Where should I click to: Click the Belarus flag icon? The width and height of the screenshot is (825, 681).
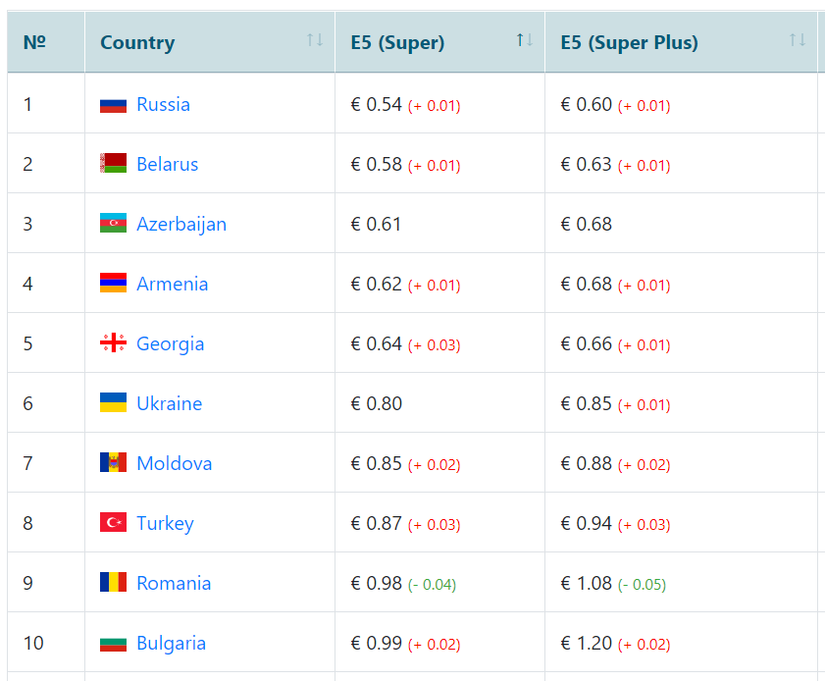click(113, 164)
